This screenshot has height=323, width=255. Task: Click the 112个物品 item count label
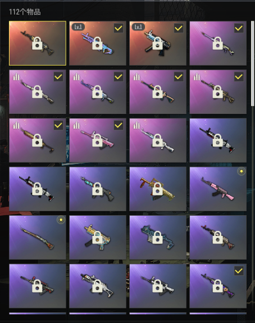point(25,12)
